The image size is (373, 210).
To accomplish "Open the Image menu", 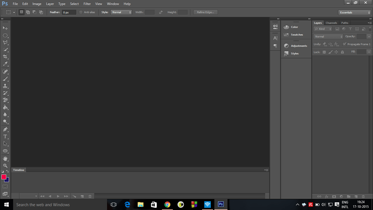I will point(37,4).
